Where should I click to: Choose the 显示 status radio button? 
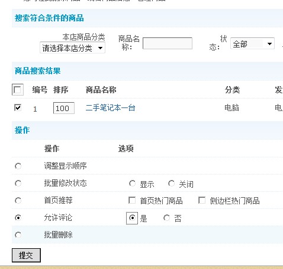132,183
